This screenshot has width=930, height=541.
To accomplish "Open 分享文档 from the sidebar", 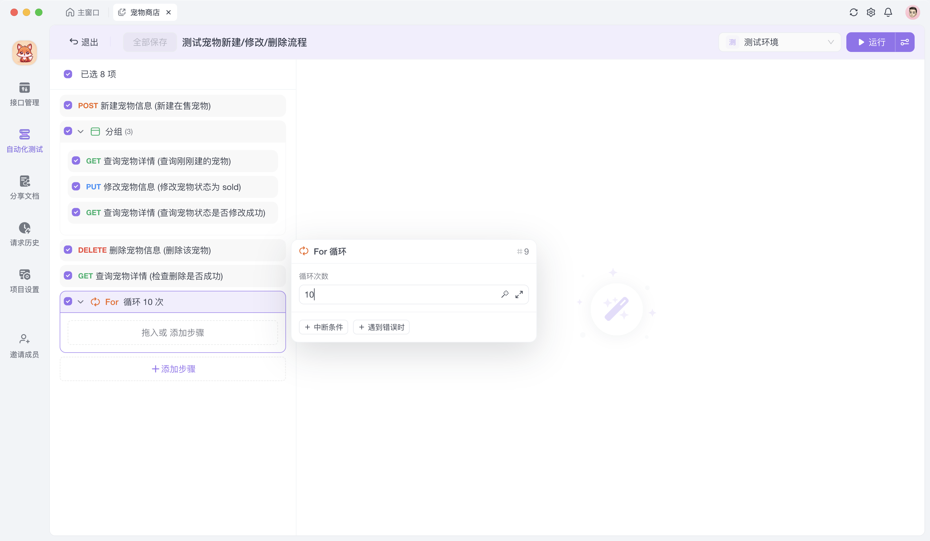I will 24,187.
